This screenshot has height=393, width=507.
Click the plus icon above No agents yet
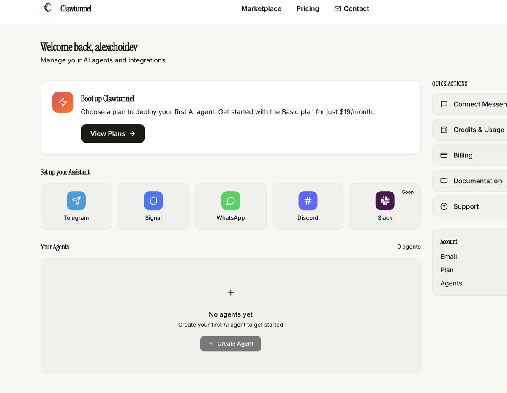[231, 293]
